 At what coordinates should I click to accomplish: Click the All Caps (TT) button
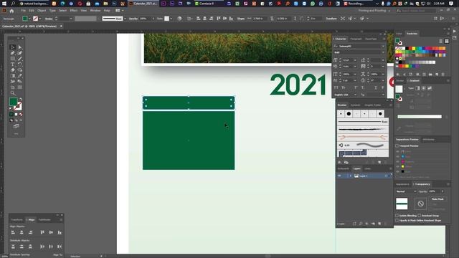pyautogui.click(x=336, y=87)
